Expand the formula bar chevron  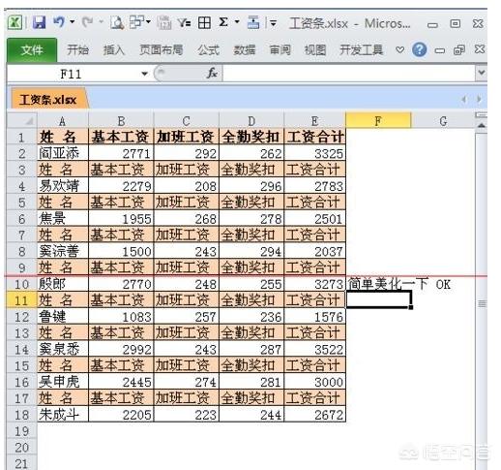482,73
